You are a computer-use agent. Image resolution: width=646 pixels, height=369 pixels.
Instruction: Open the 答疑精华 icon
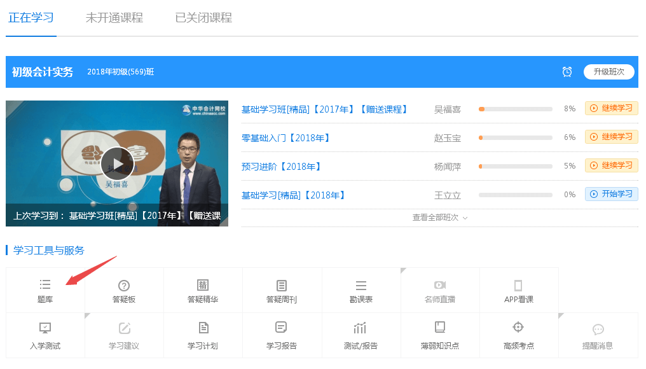203,286
